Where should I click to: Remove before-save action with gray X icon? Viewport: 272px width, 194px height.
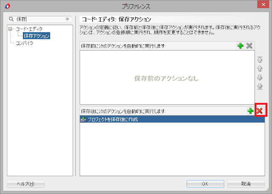(249, 46)
